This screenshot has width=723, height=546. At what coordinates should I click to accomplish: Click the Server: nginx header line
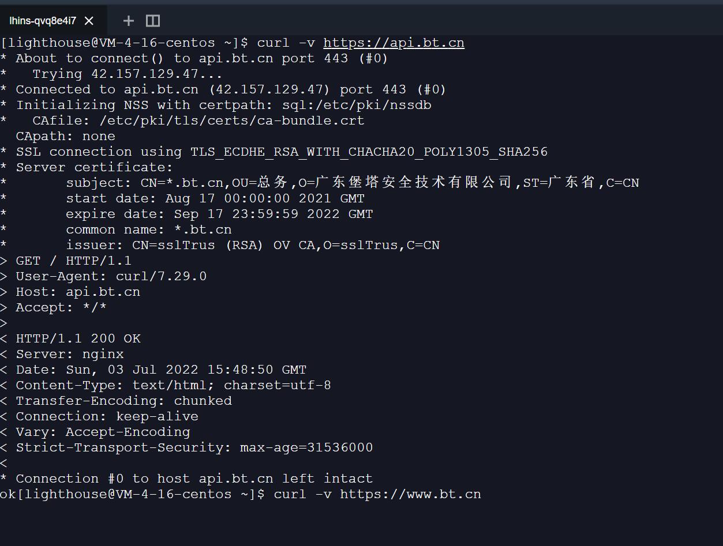(x=70, y=354)
